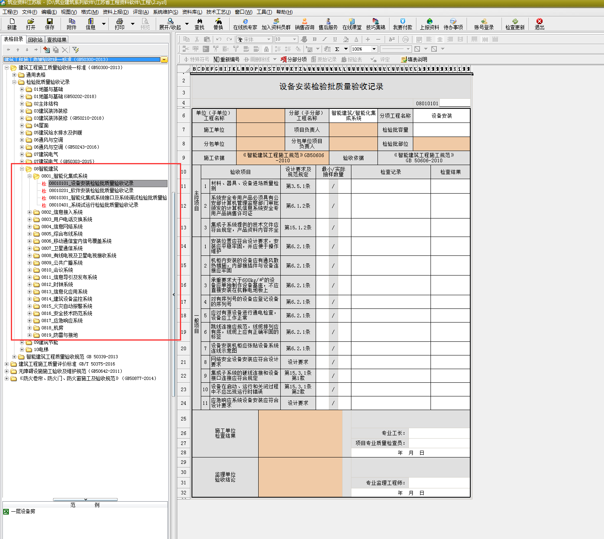Open the standard selector dropdown arrow

[x=164, y=59]
